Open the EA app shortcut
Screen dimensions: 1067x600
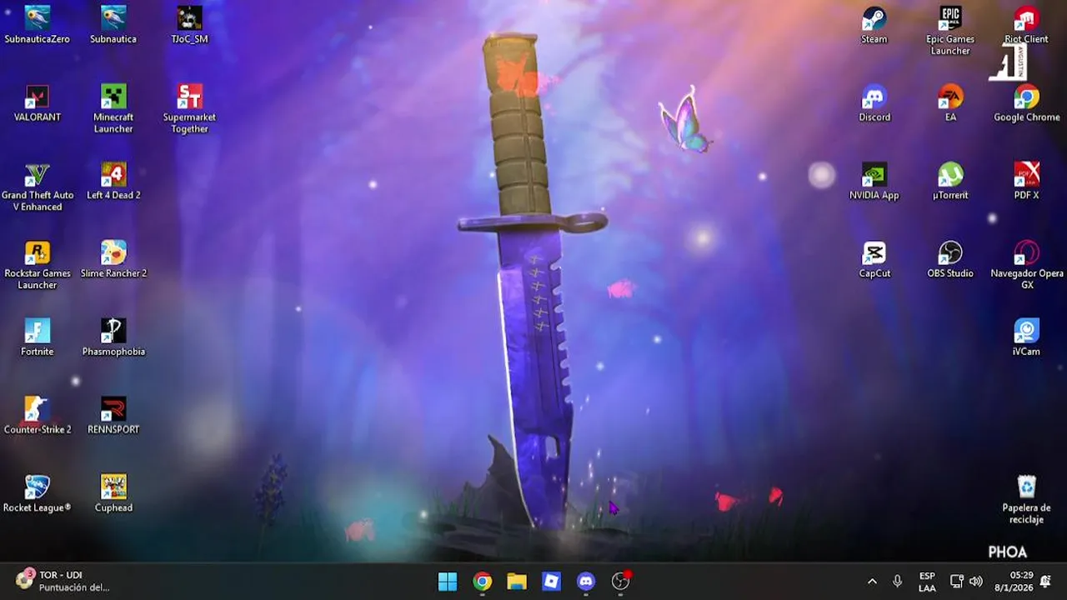(950, 103)
